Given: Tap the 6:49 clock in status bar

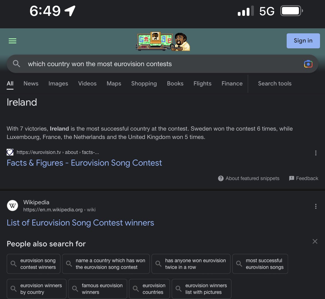Looking at the screenshot, I should point(45,11).
